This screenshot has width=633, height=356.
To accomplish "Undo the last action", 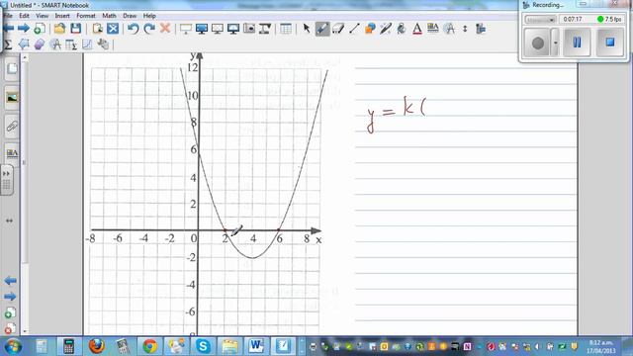I will 134,29.
